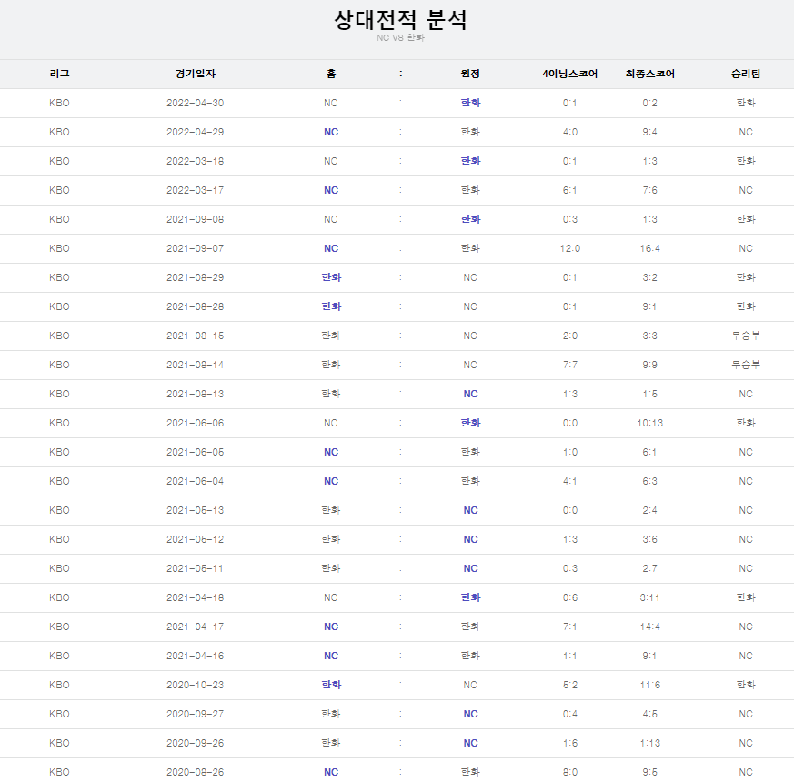794x782 pixels.
Task: Click the bold home team '한화' on 2021-08-29
Action: (331, 278)
